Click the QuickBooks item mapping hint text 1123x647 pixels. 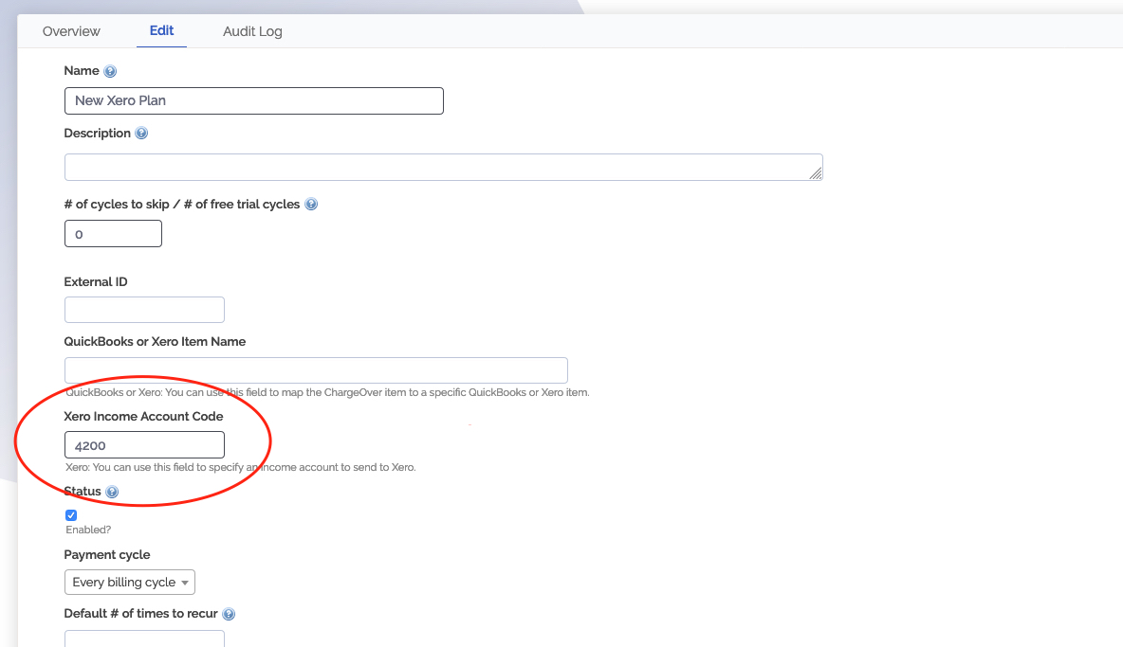[327, 392]
